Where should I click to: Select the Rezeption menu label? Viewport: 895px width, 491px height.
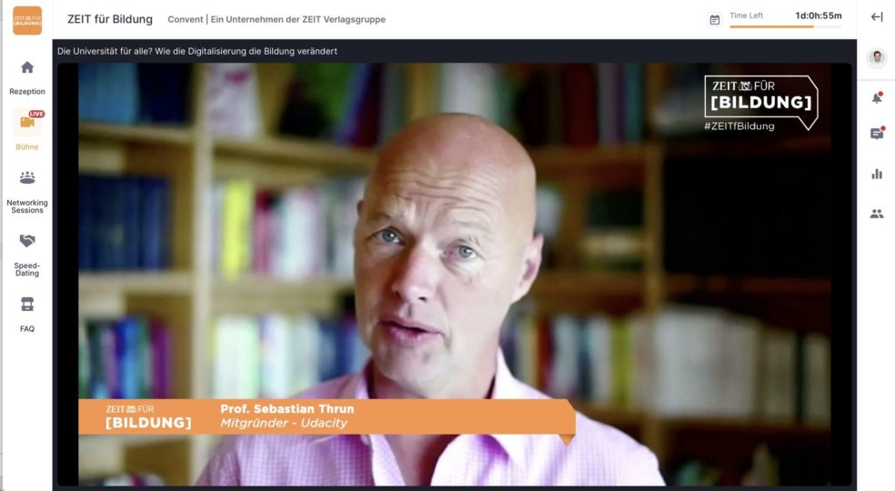26,91
